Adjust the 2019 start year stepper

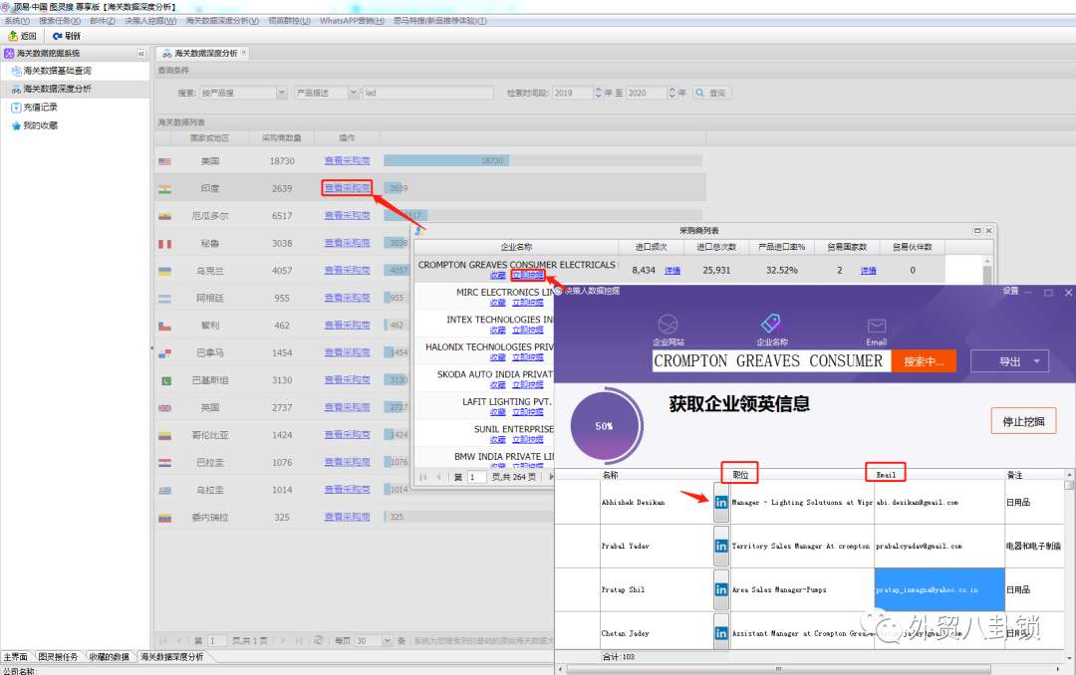598,93
